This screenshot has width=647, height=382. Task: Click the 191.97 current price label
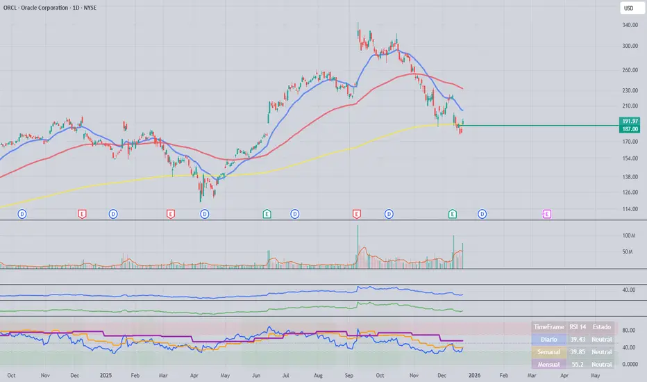tap(630, 121)
